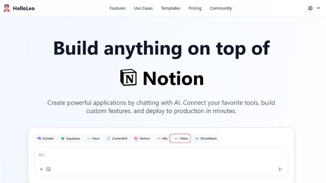Open the HelloLeo home link text
The height and width of the screenshot is (183, 326).
[24, 8]
